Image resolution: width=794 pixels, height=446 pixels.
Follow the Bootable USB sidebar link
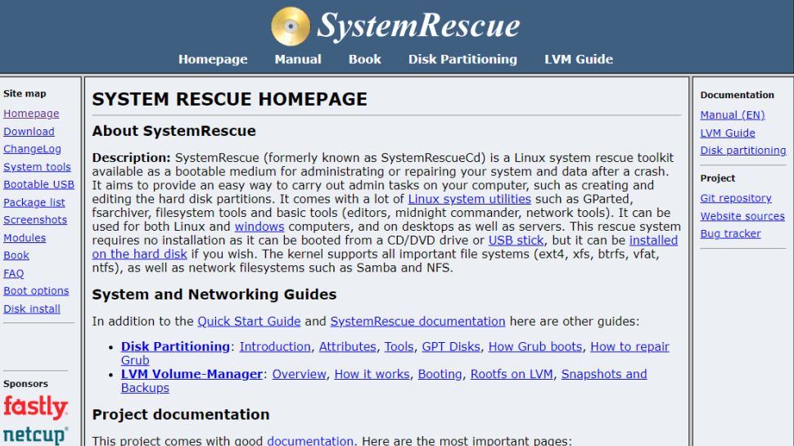click(38, 185)
